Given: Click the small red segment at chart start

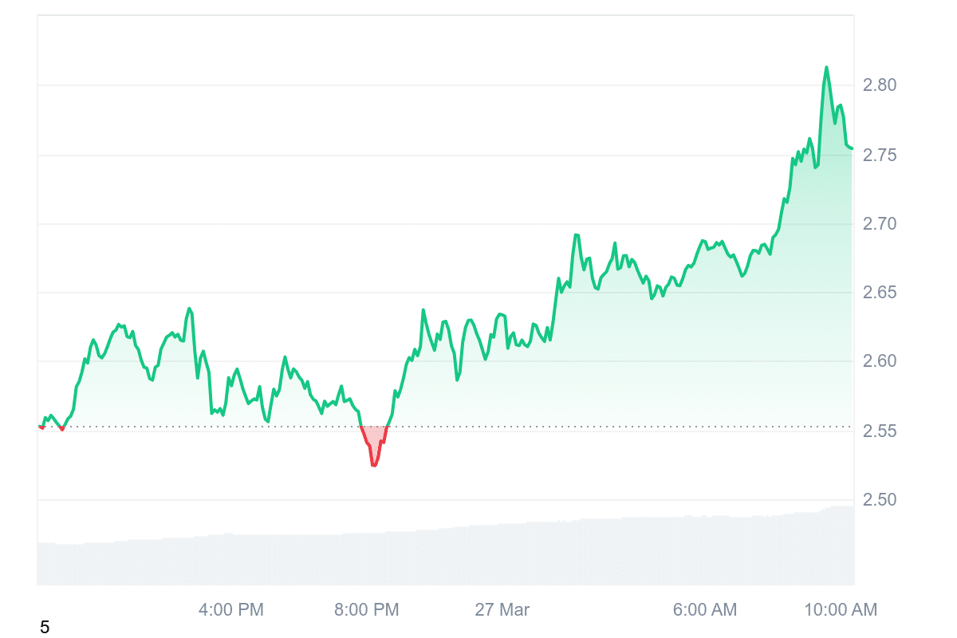Looking at the screenshot, I should [41, 427].
